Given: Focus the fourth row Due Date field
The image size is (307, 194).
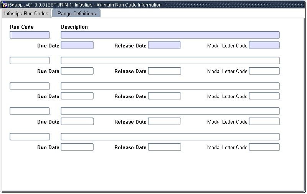Looking at the screenshot, I should point(77,121).
